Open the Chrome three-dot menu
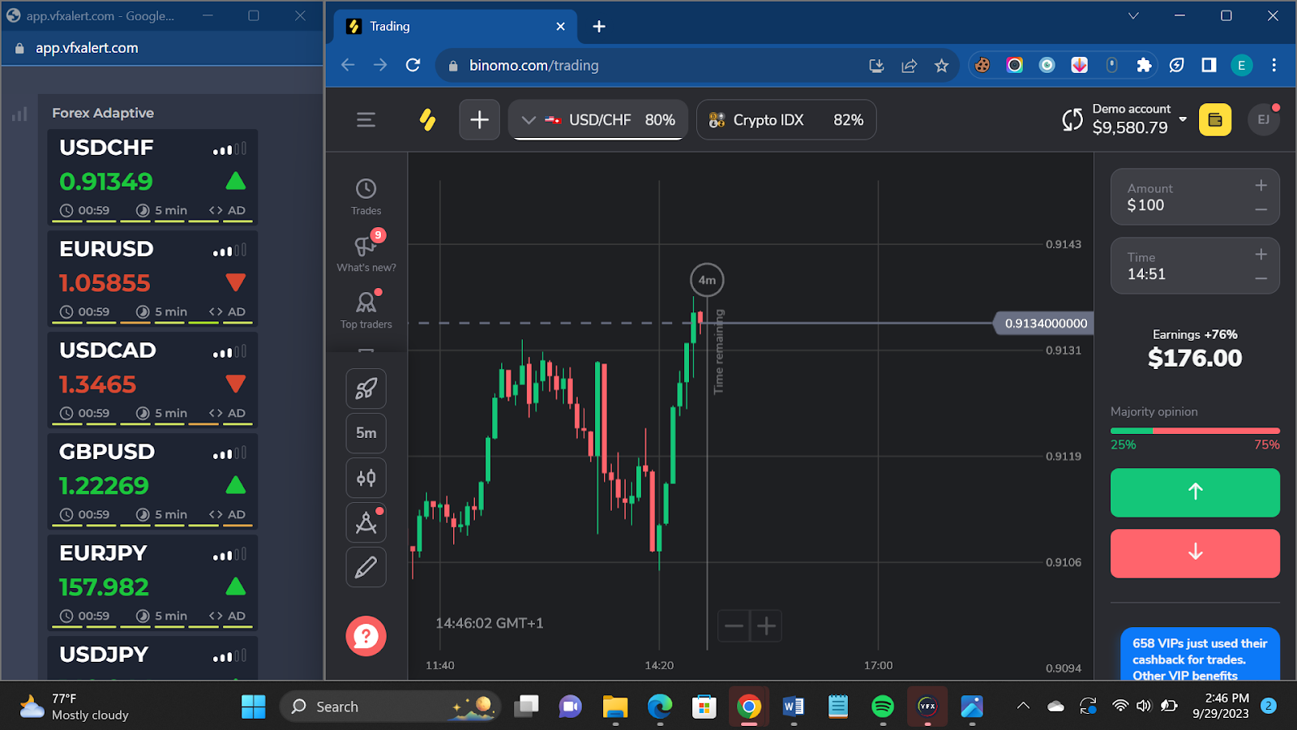1297x730 pixels. (x=1273, y=66)
